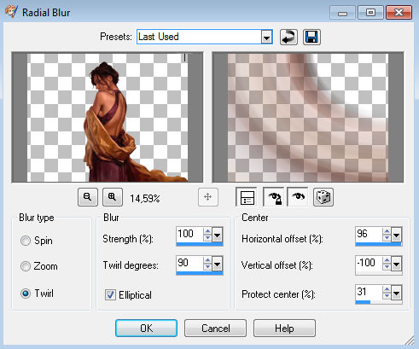Image resolution: width=419 pixels, height=349 pixels.
Task: Randomize parameters with the dice icon
Action: pos(323,197)
